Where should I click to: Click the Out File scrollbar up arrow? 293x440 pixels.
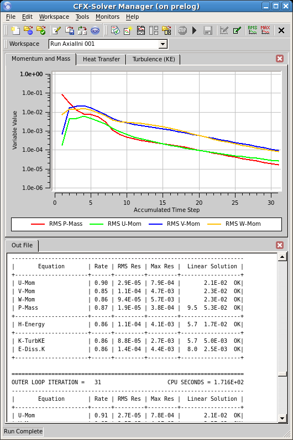click(x=282, y=257)
